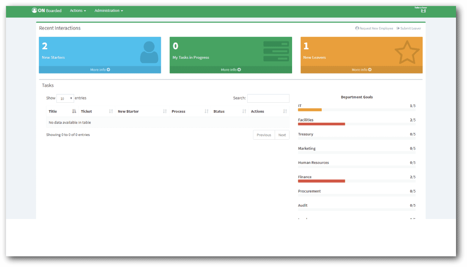Sort table using Ticket column arrows
The height and width of the screenshot is (267, 467).
[x=111, y=111]
